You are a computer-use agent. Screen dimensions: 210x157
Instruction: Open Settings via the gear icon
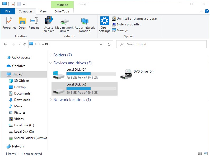click(x=105, y=21)
